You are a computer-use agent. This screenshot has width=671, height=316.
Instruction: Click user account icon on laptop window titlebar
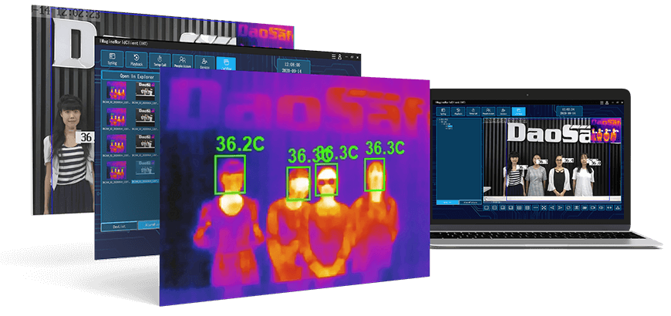[607, 103]
